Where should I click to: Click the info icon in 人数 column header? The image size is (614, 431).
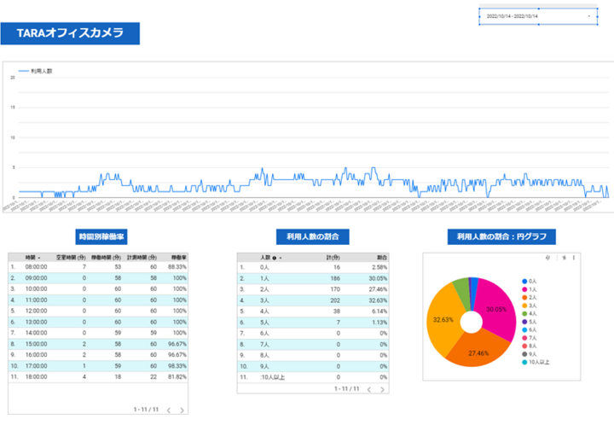click(275, 257)
